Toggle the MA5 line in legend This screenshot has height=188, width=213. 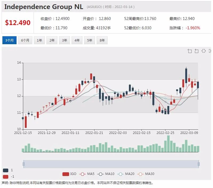pos(87,174)
